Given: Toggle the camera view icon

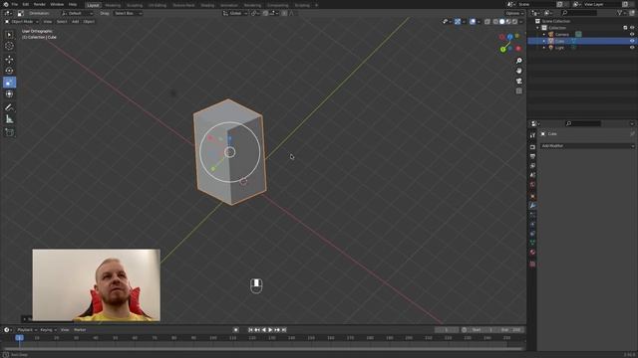Looking at the screenshot, I should (x=518, y=81).
